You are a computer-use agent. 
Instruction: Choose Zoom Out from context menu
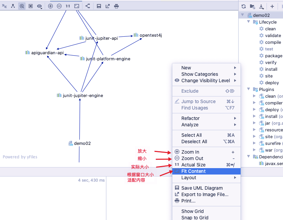(207, 158)
